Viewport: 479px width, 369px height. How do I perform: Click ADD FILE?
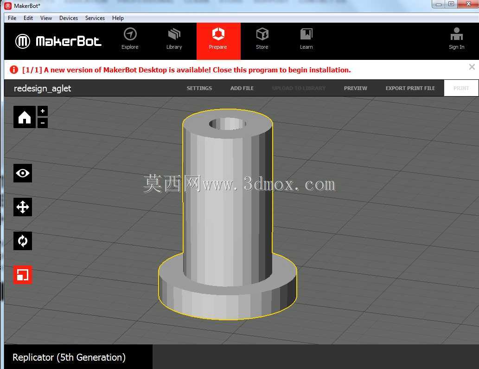pos(242,88)
